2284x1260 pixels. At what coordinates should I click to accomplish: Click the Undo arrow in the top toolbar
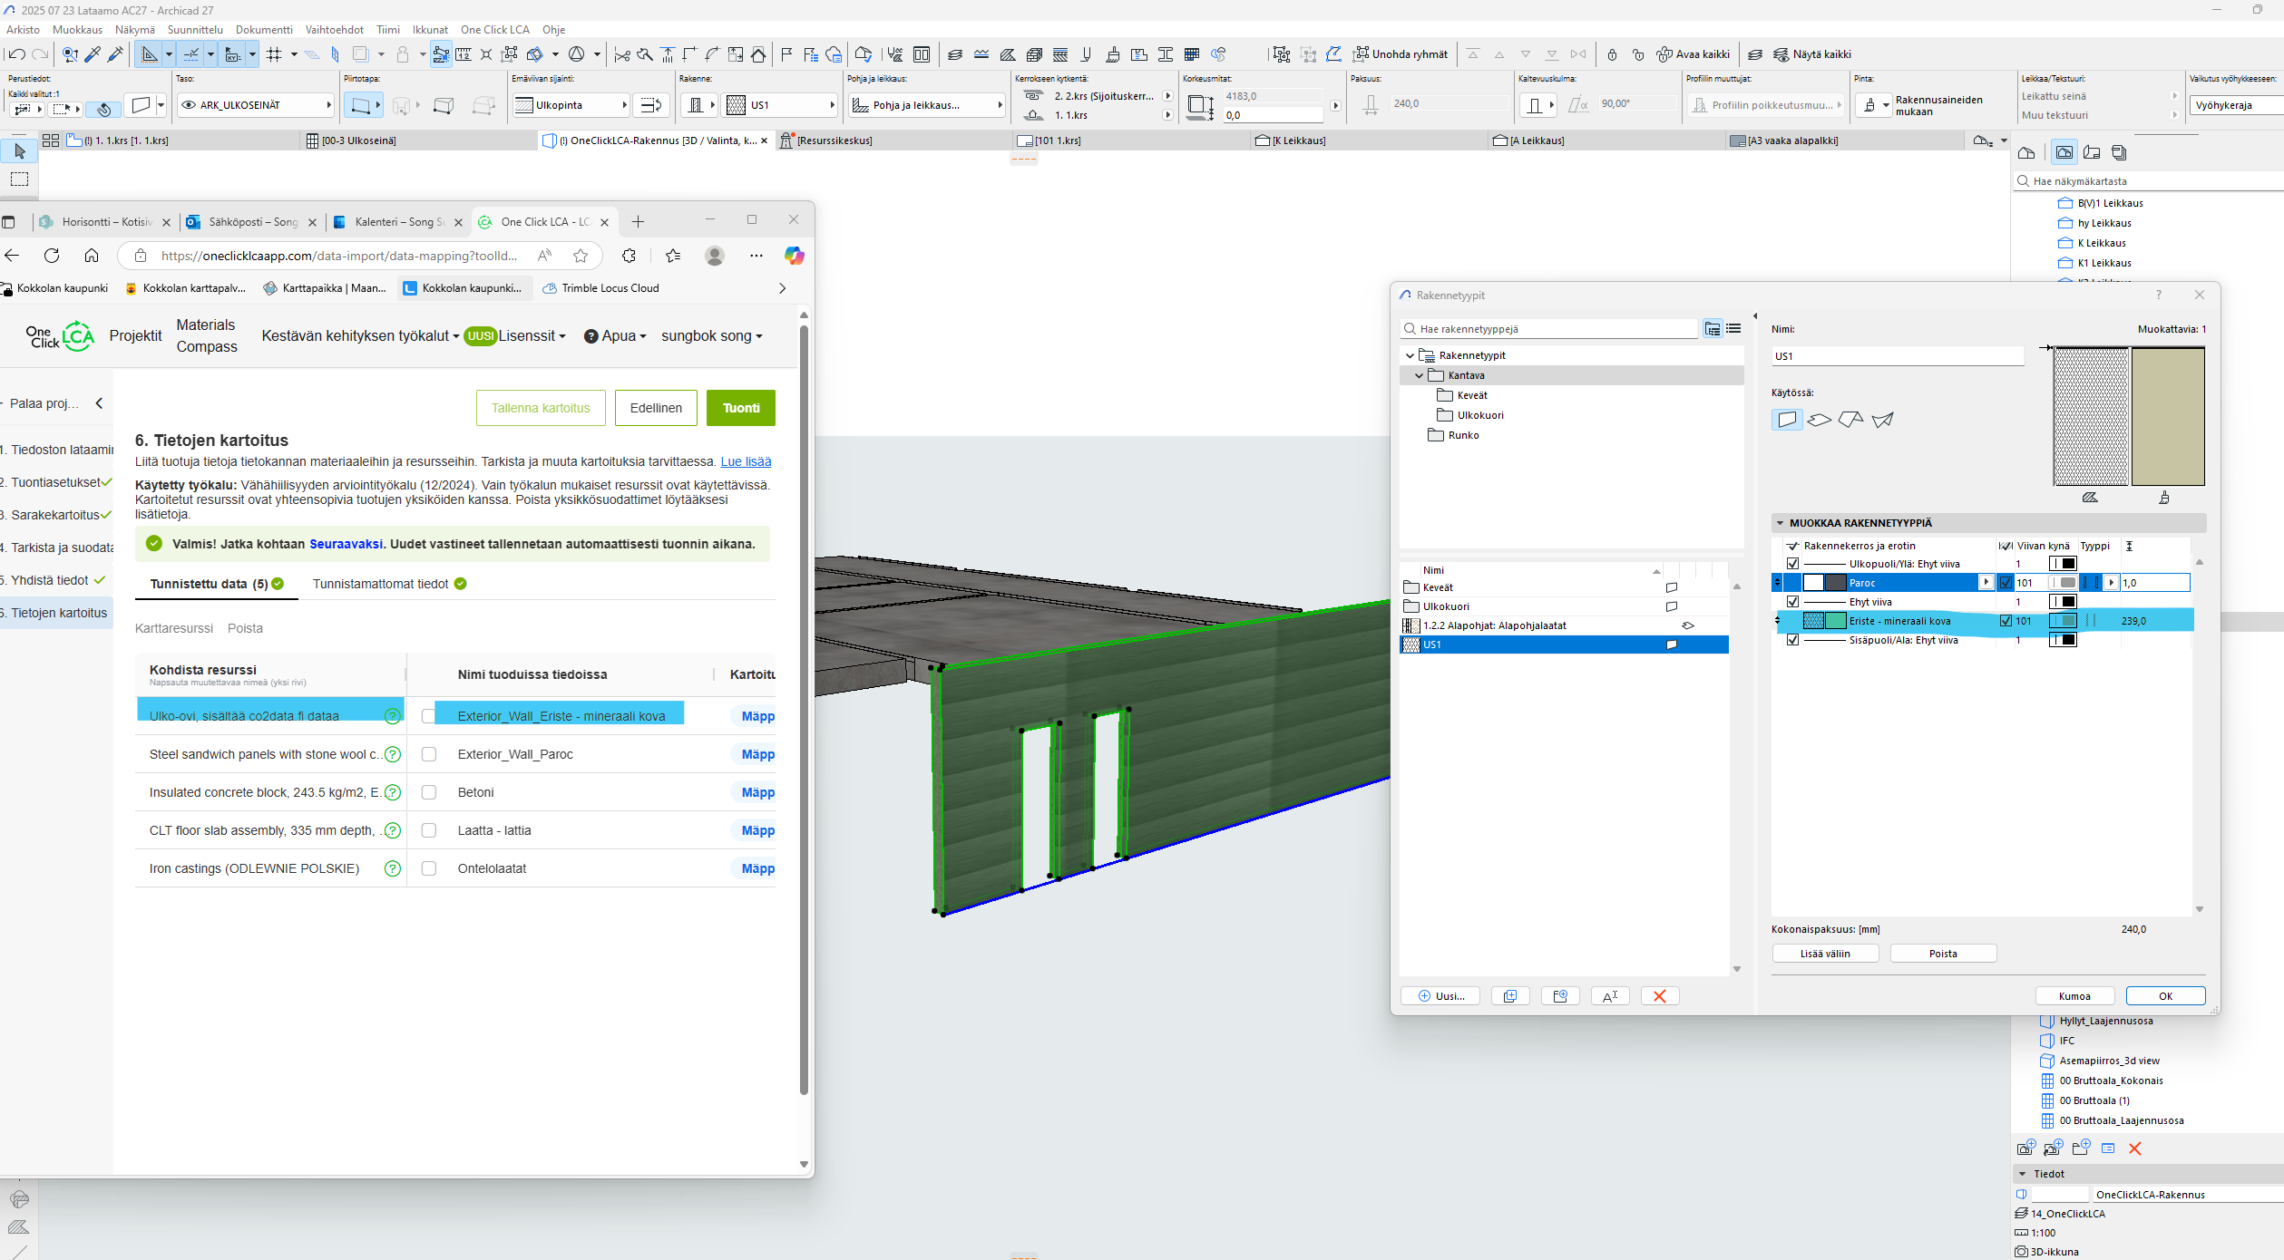16,54
